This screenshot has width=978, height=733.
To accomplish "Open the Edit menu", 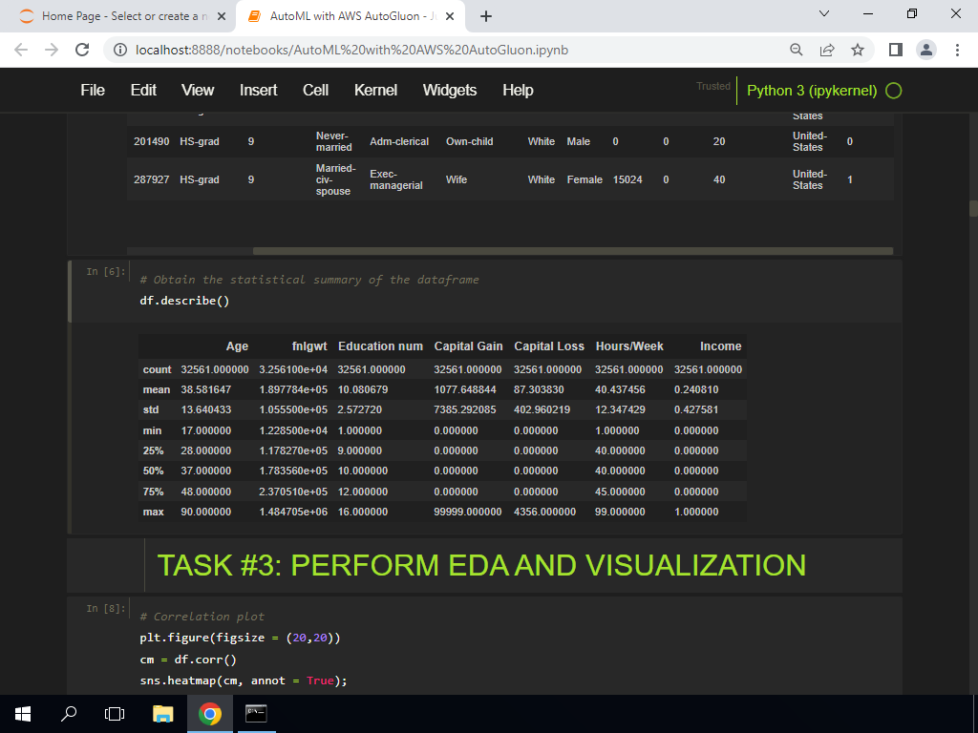I will (143, 91).
